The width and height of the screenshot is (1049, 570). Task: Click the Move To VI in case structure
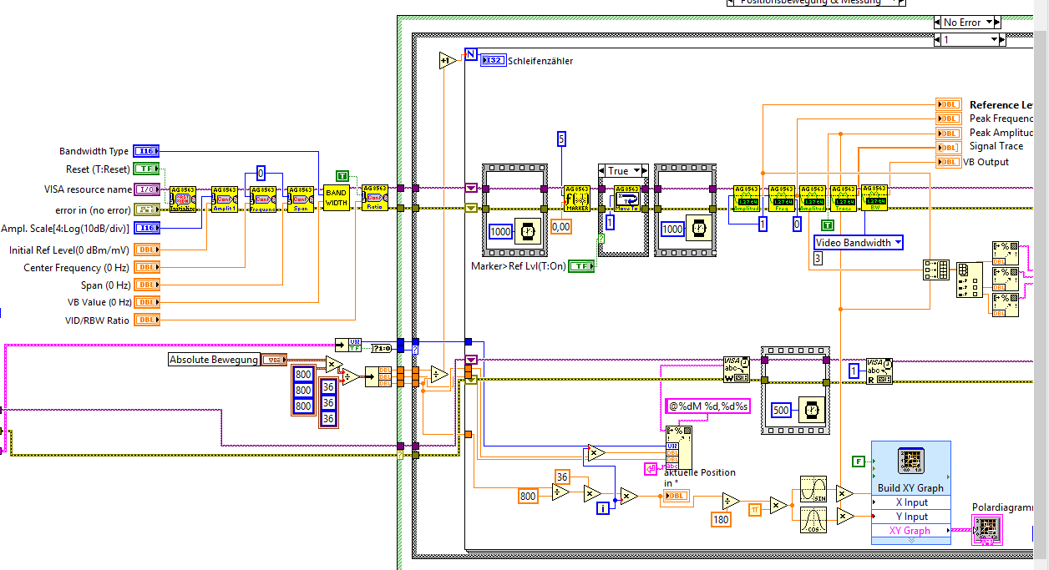(x=627, y=199)
